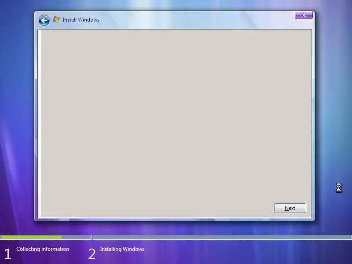
Task: Click the 'Install Windows' title text
Action: click(81, 20)
